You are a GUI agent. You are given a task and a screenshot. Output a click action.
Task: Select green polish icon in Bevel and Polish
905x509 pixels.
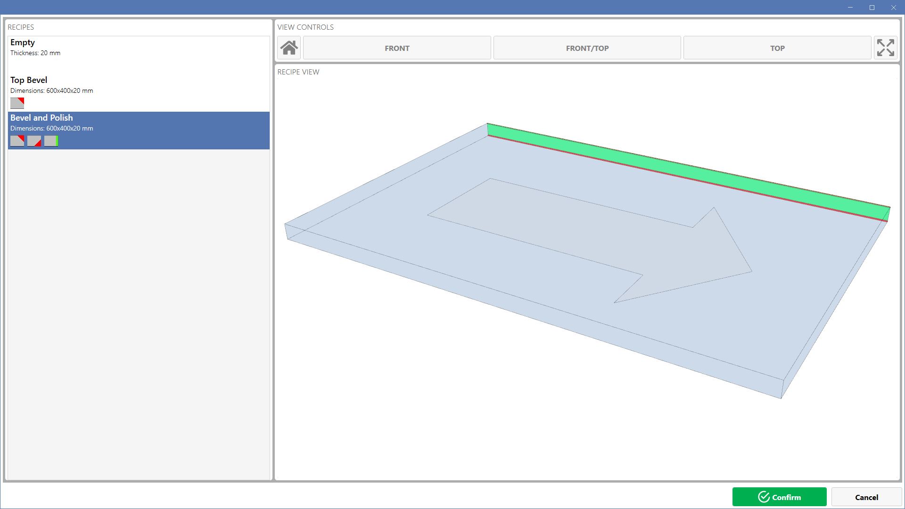click(x=51, y=140)
